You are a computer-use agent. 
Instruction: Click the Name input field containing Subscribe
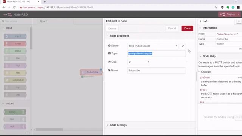click(x=156, y=71)
